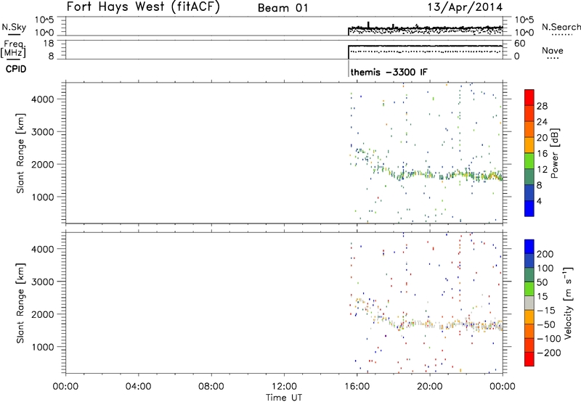
Task: Click the 'Beam 01' label
Action: pos(283,8)
